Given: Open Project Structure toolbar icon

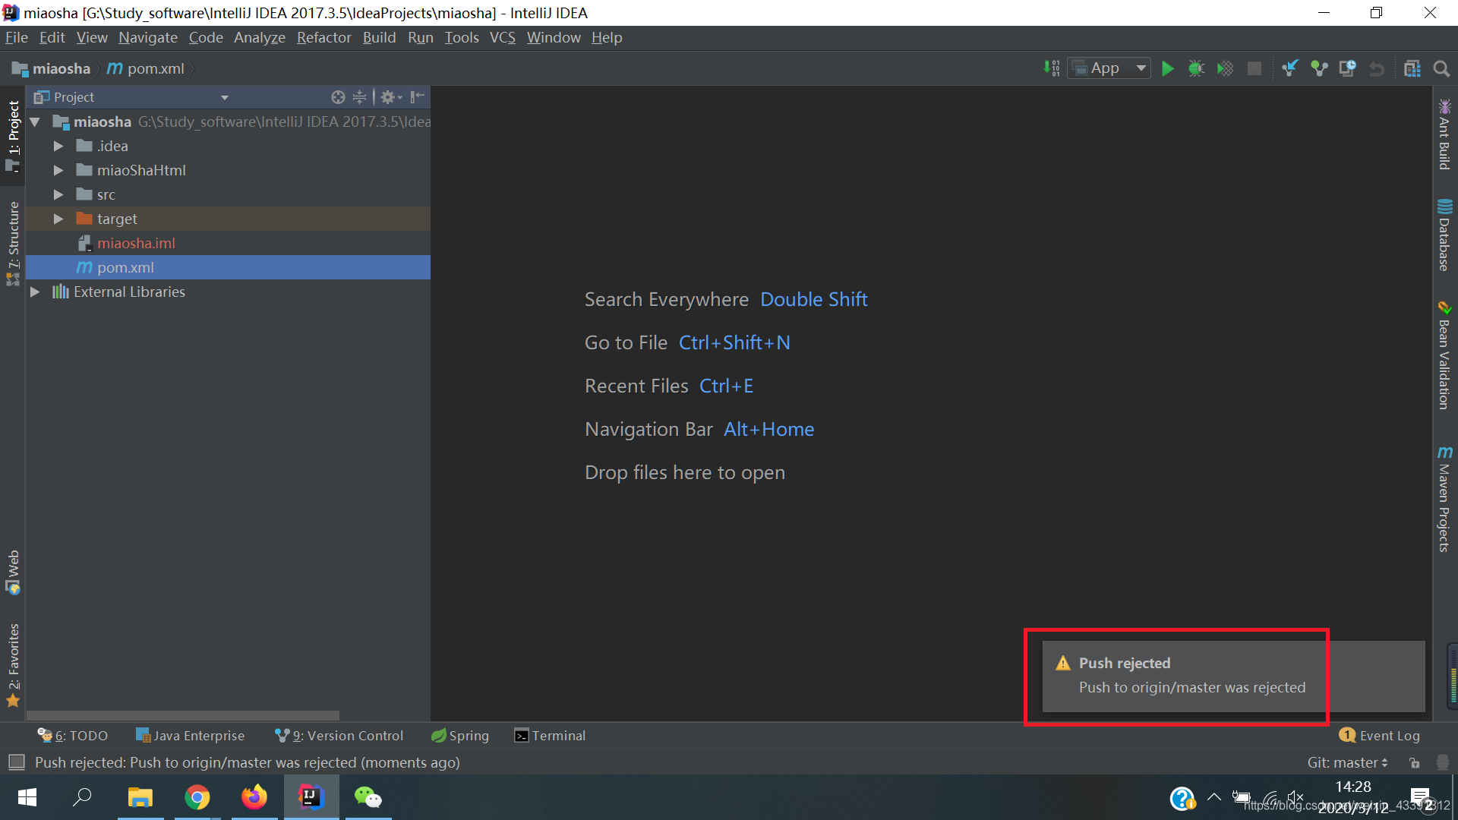Looking at the screenshot, I should coord(1412,68).
